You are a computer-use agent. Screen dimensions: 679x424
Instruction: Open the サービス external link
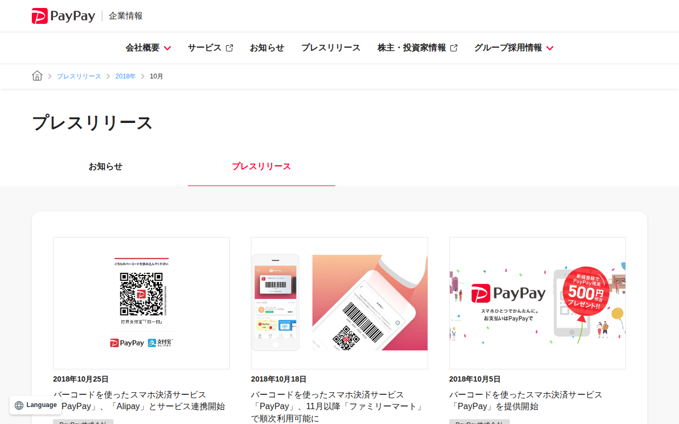pyautogui.click(x=210, y=48)
